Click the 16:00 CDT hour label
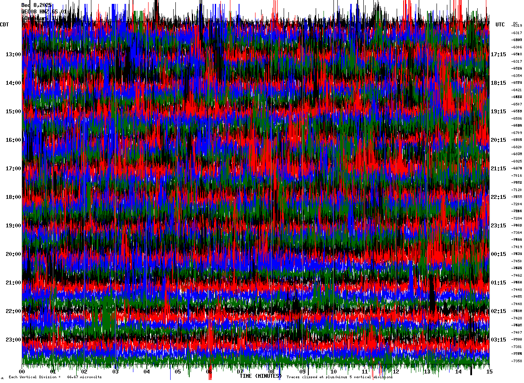524x383 pixels. point(13,140)
